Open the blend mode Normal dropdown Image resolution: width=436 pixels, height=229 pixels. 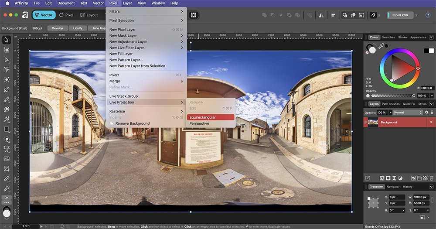(408, 113)
